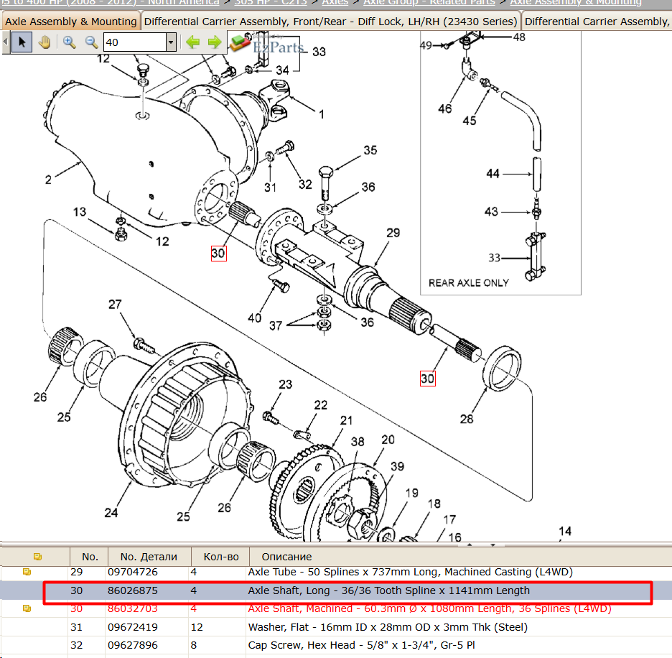Select row 32 Cap Screw 09627896

(336, 645)
